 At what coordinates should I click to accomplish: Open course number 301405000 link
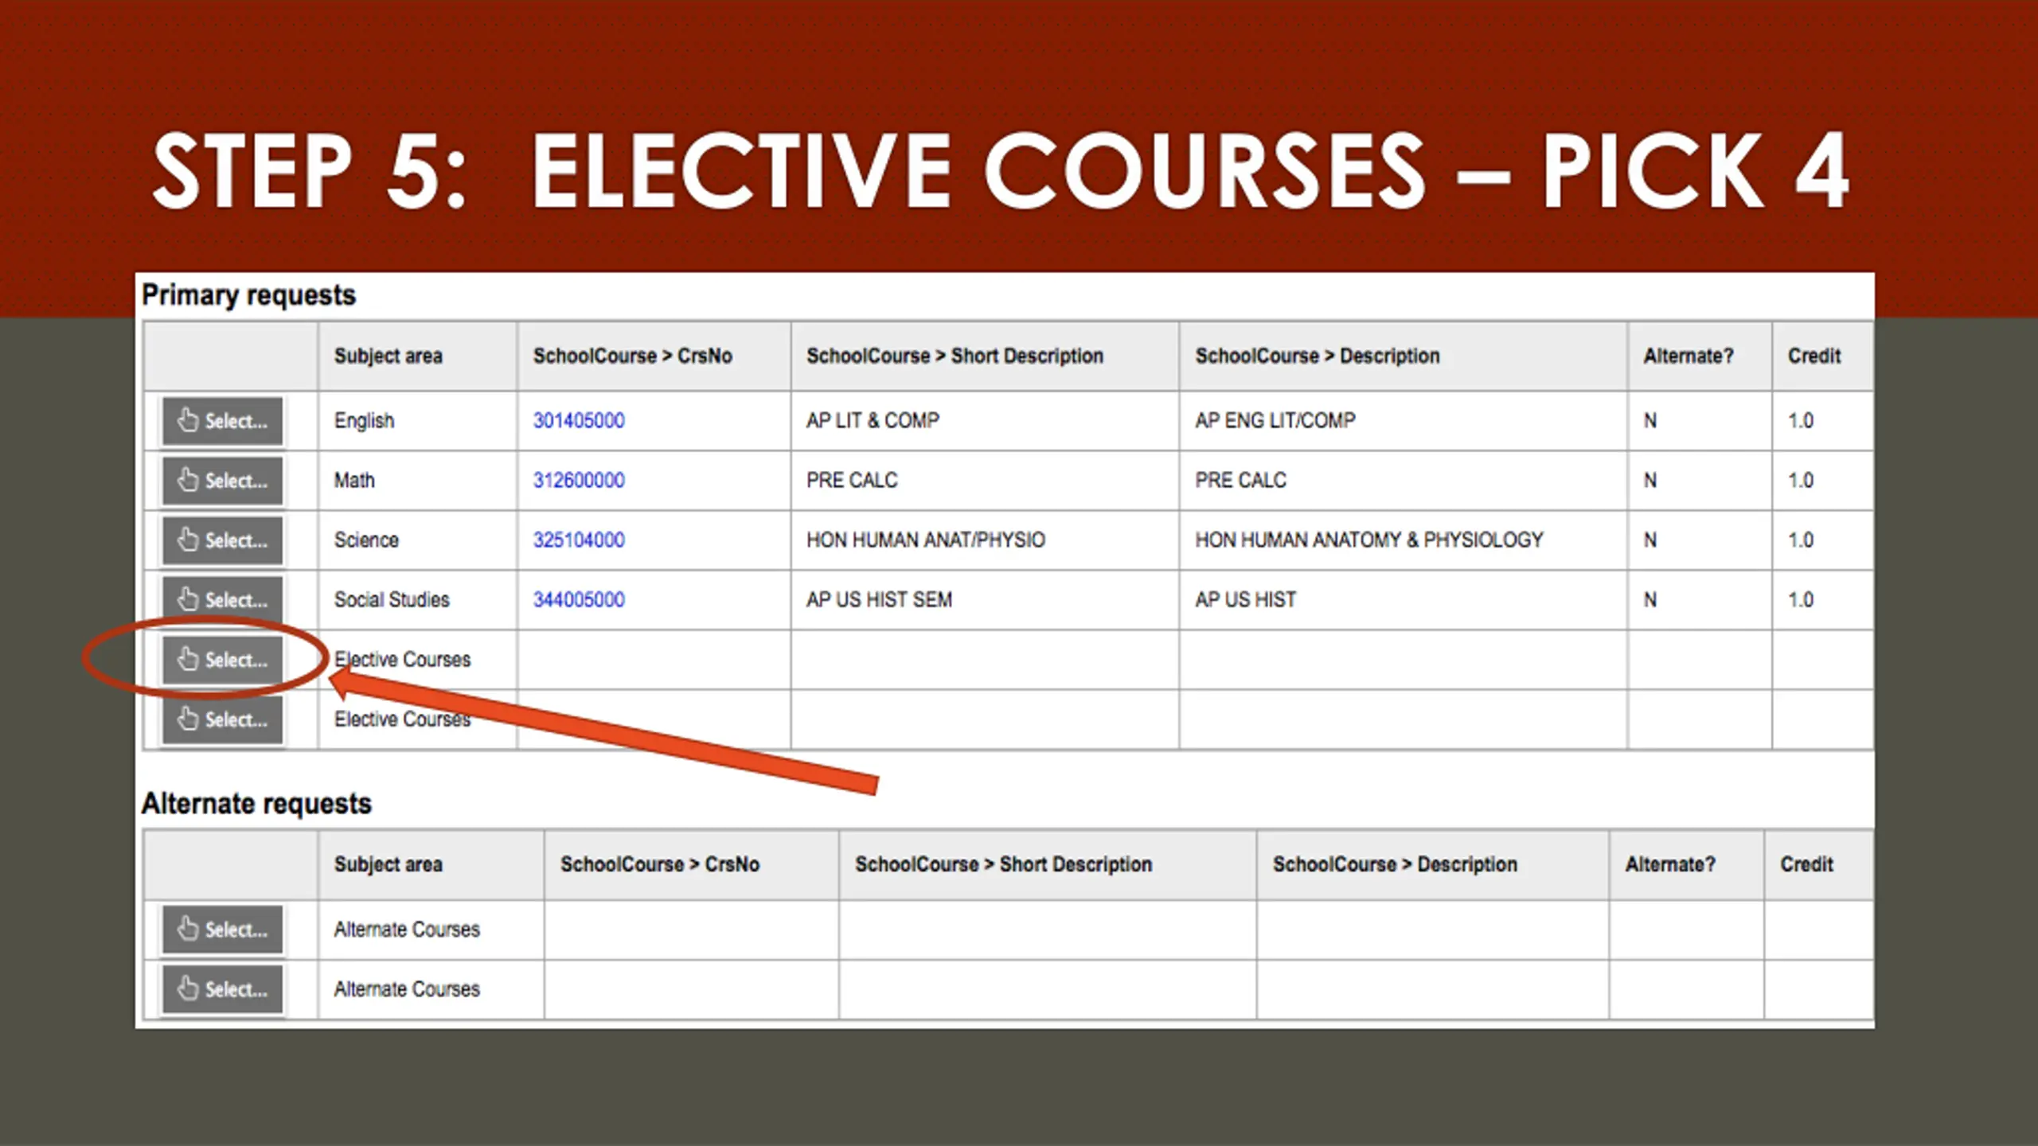pyautogui.click(x=579, y=421)
